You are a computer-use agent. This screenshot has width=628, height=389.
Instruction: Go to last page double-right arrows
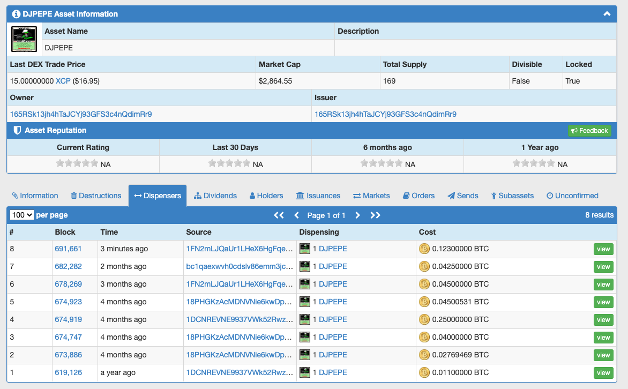click(375, 215)
